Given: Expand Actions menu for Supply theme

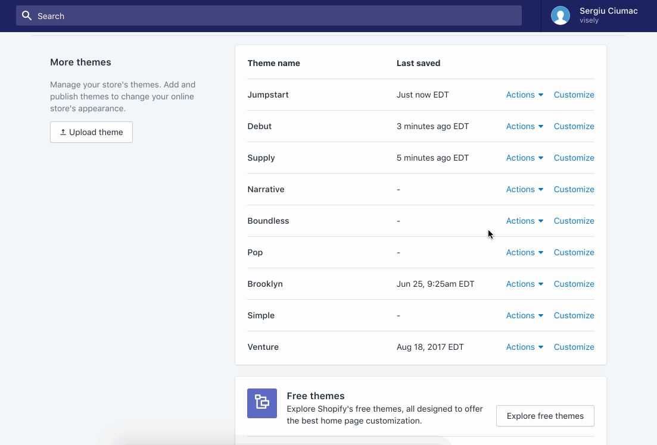Looking at the screenshot, I should click(524, 158).
